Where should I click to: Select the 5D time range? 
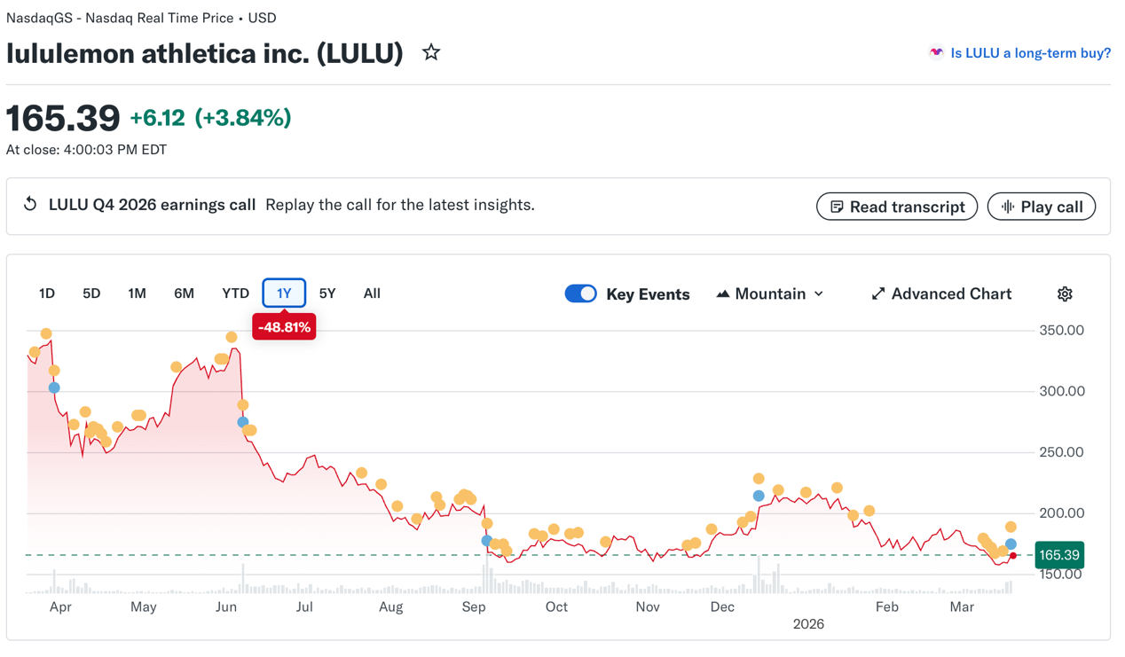(x=90, y=293)
